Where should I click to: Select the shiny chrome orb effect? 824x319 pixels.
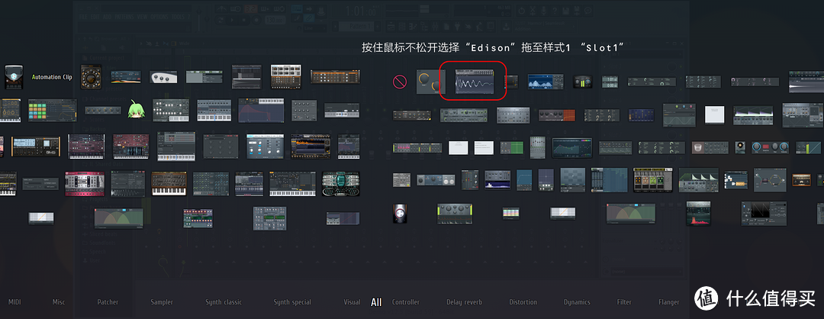(401, 214)
